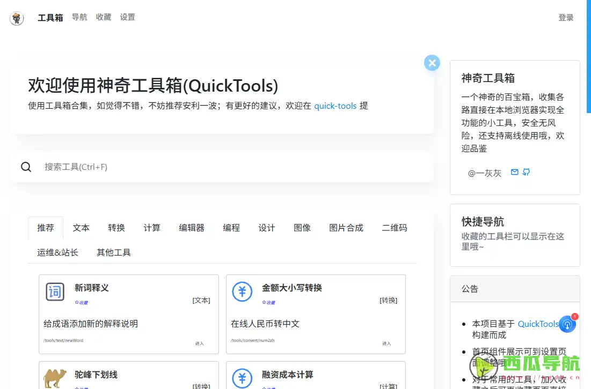The height and width of the screenshot is (389, 591).
Task: Click the blue floating notification button
Action: [x=567, y=324]
